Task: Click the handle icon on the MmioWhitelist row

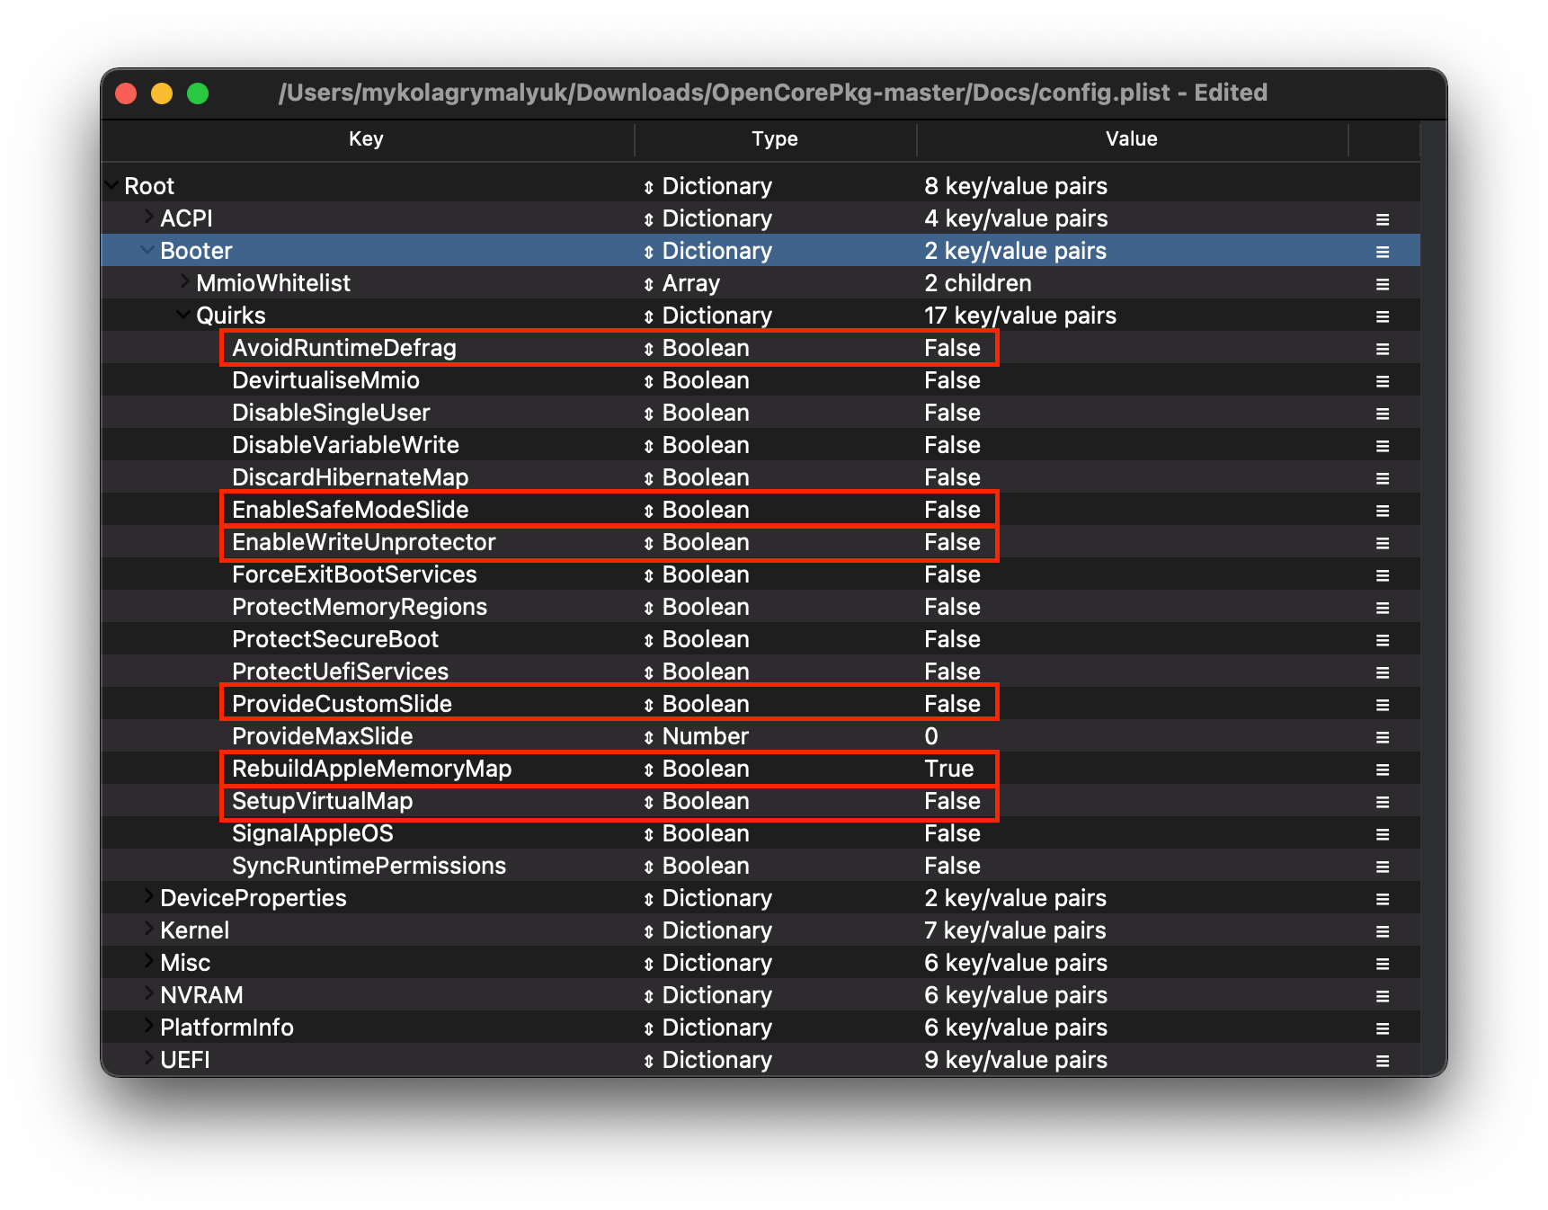Action: [1383, 284]
